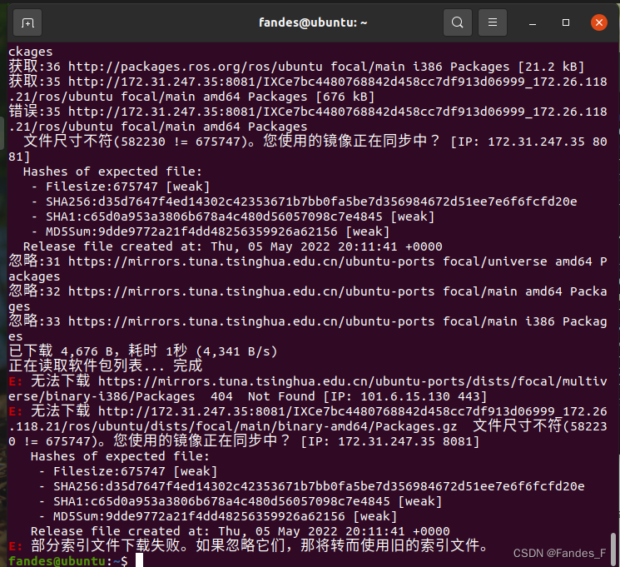Click the second 'Hashes of expected file:' line

[120, 456]
